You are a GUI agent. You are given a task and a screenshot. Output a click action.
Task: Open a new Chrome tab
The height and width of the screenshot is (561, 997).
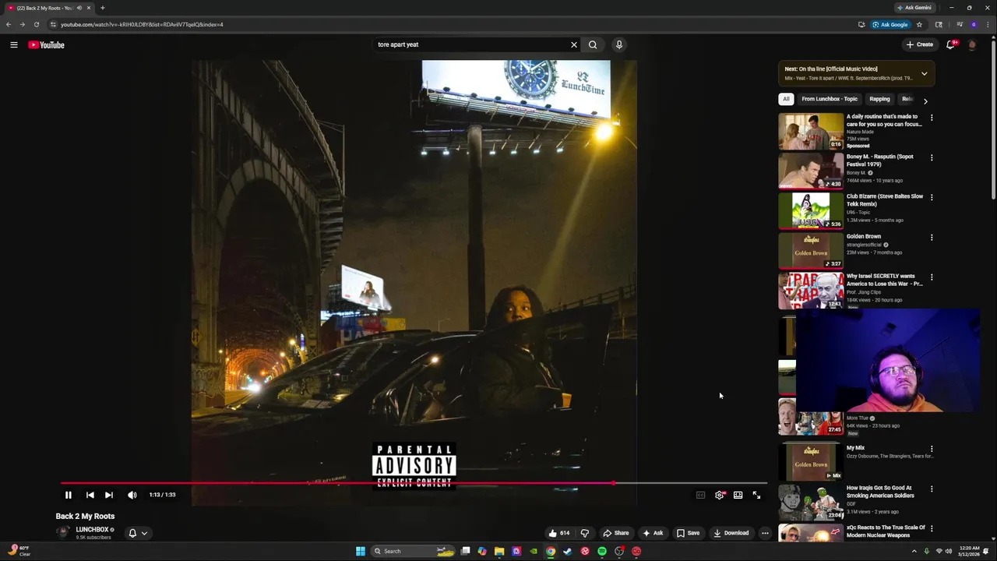(102, 8)
